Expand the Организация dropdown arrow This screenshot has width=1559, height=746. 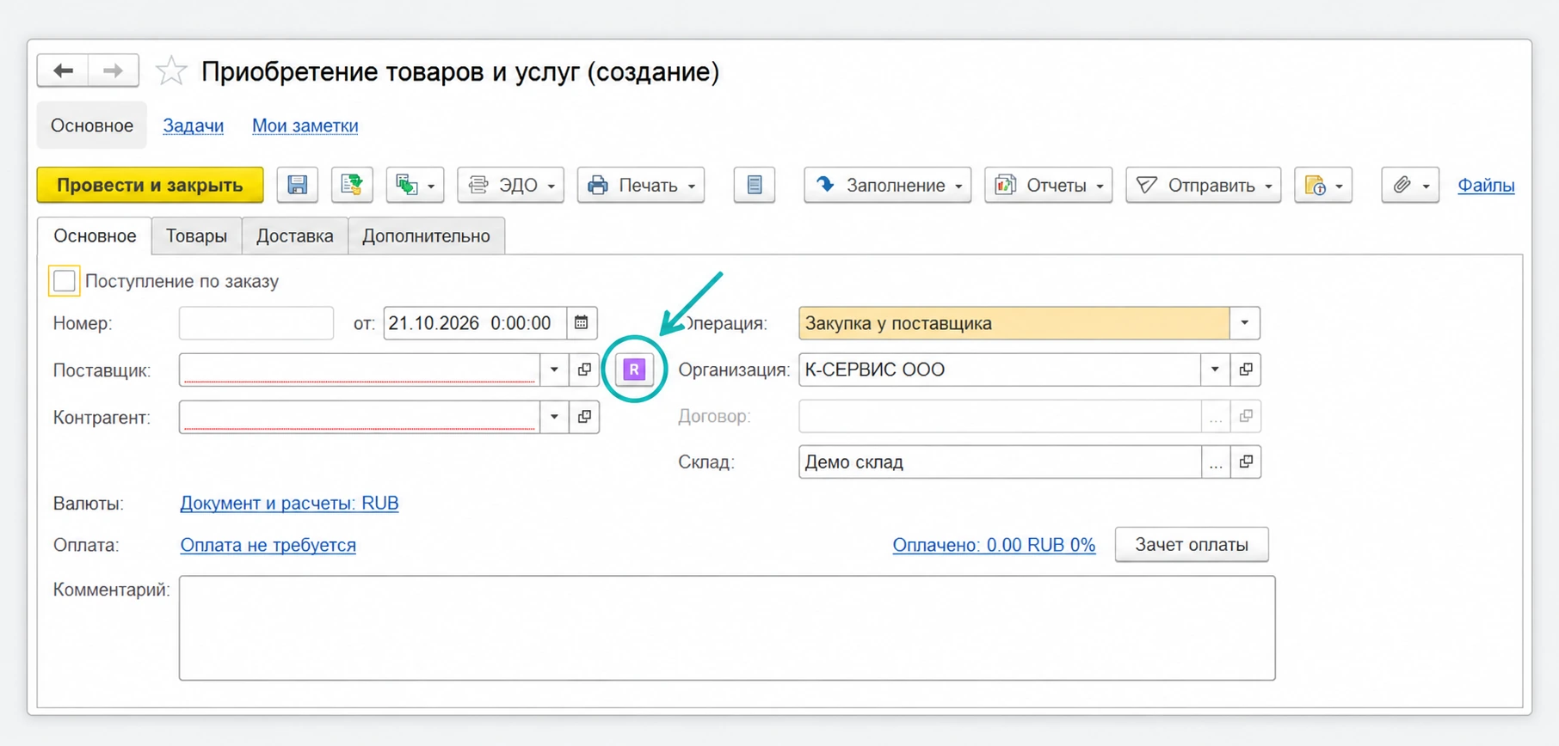[x=1215, y=370]
